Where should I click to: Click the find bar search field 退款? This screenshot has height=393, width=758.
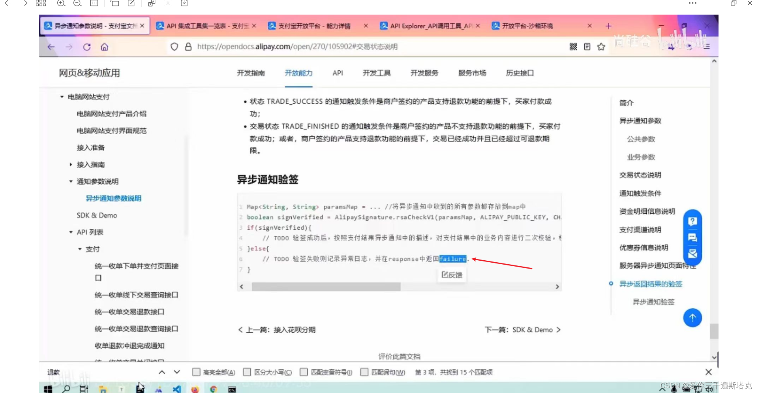99,372
